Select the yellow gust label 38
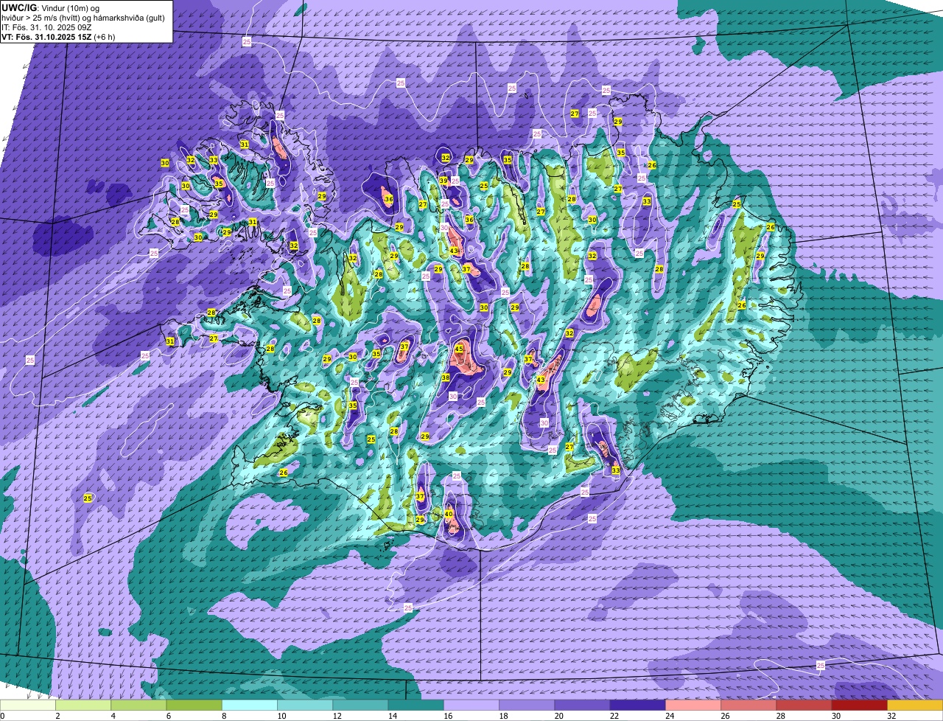 point(446,377)
